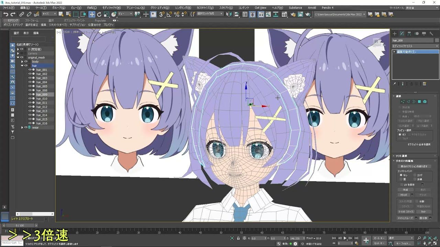440x247 pixels.
Task: Click the 作成 button
Action: [405, 190]
